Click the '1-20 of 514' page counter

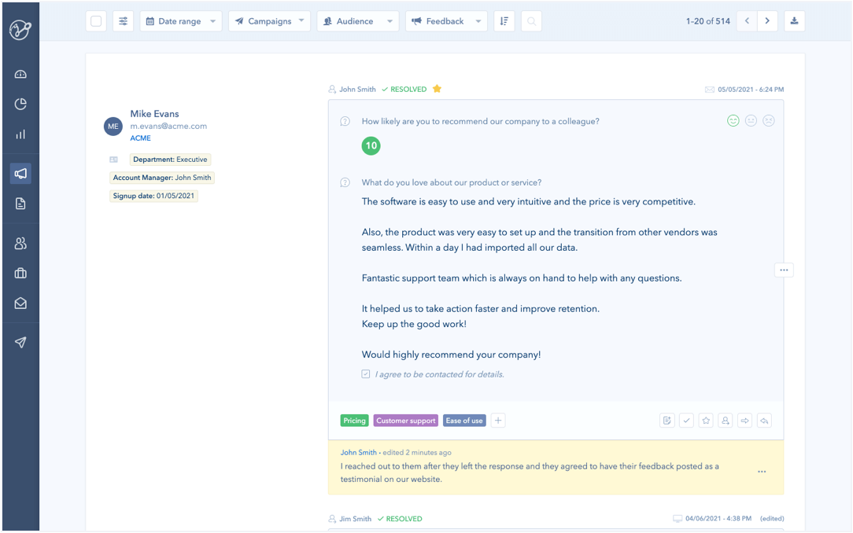click(707, 21)
